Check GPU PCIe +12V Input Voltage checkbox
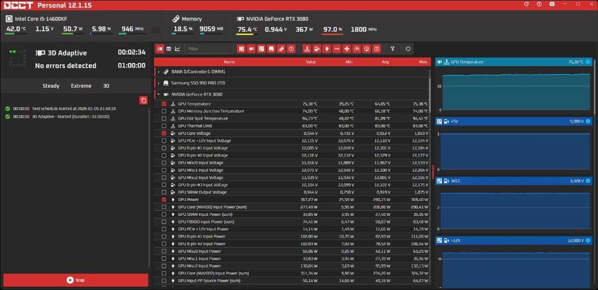 [x=164, y=140]
